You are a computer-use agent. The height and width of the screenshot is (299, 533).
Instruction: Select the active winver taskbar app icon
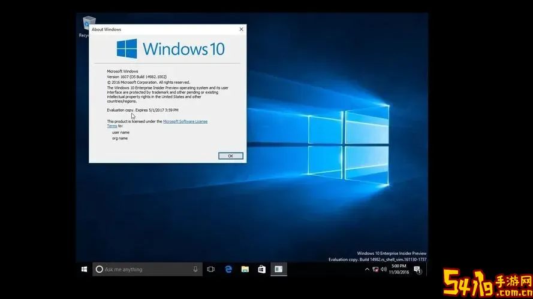point(279,269)
